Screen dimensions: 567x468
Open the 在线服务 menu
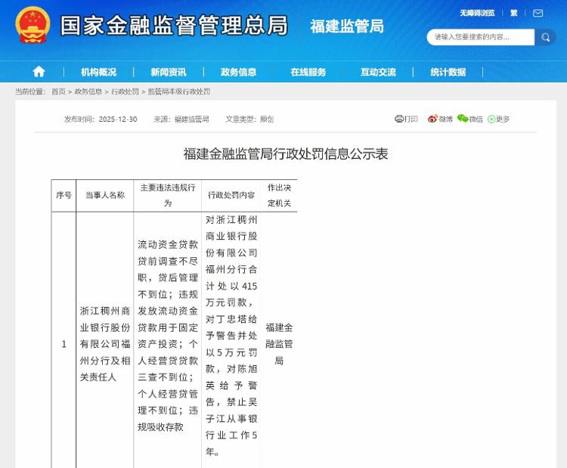[x=308, y=72]
